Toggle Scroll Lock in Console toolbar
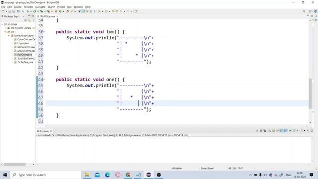Screen dimensions: 318x179 274,131
